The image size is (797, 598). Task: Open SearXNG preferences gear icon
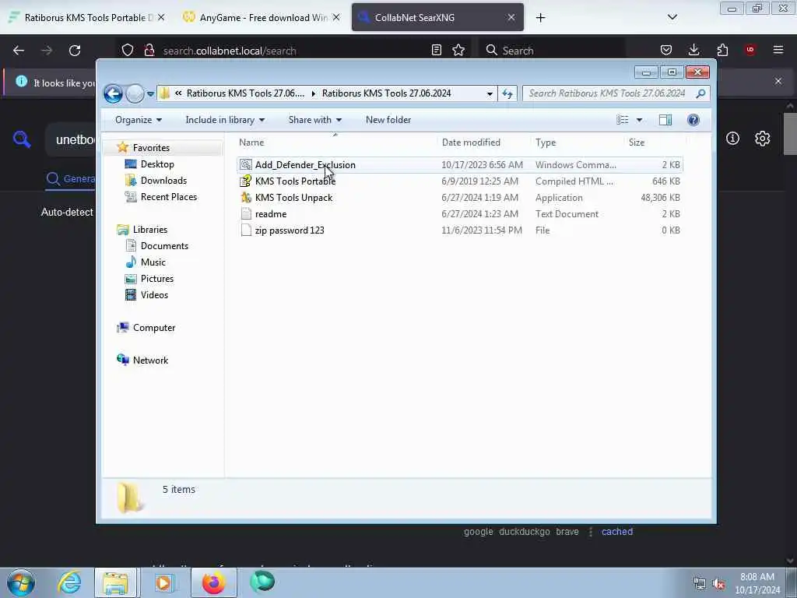[762, 139]
